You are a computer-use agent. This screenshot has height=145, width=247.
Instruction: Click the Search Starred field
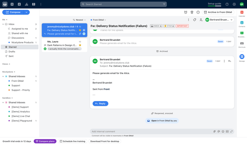(124, 4)
